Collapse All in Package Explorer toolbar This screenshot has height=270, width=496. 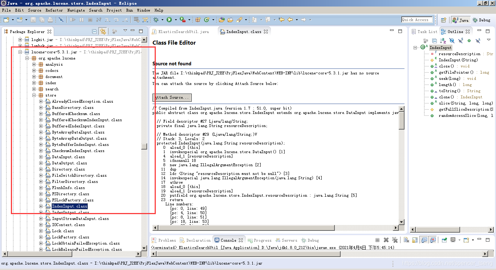94,31
